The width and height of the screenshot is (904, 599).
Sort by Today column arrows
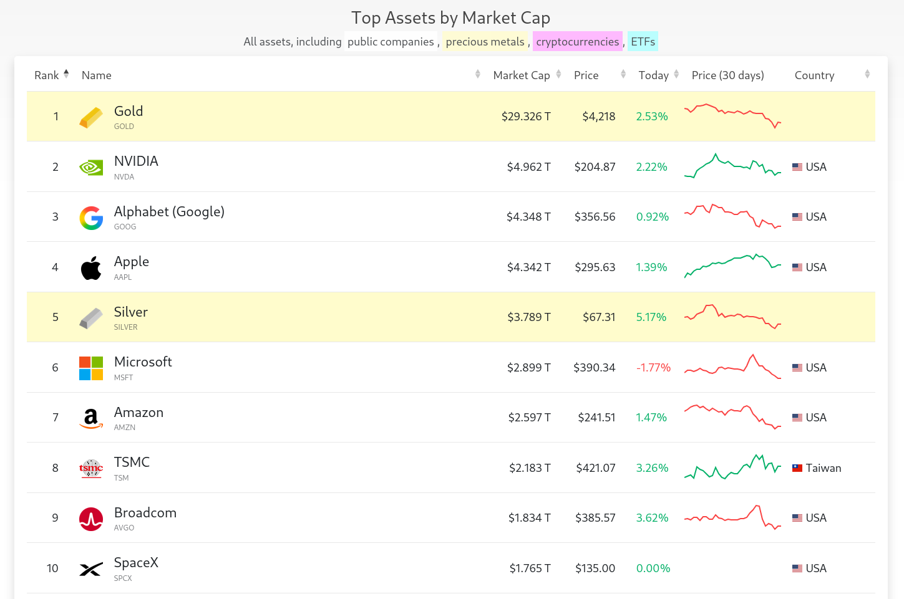coord(677,74)
